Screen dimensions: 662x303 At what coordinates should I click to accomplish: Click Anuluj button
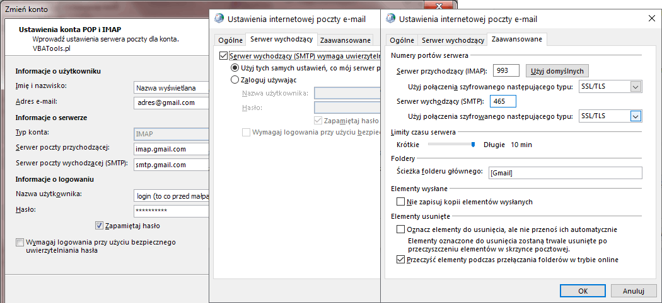point(633,291)
